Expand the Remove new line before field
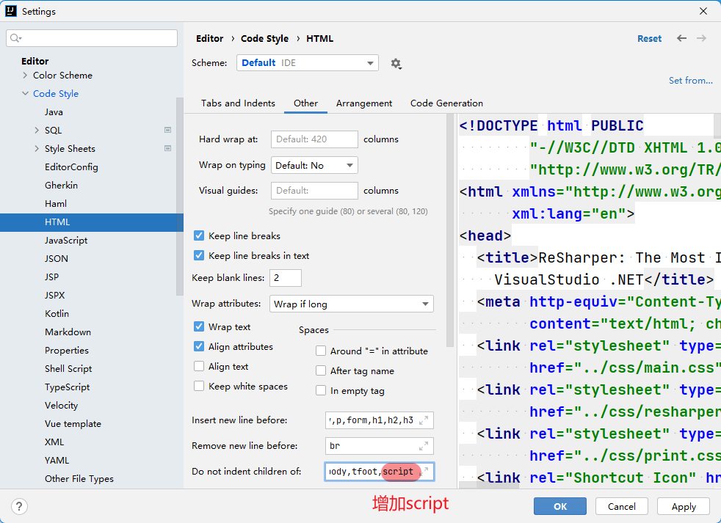 coord(424,446)
